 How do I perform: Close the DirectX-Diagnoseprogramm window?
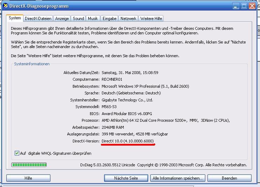click(x=252, y=6)
